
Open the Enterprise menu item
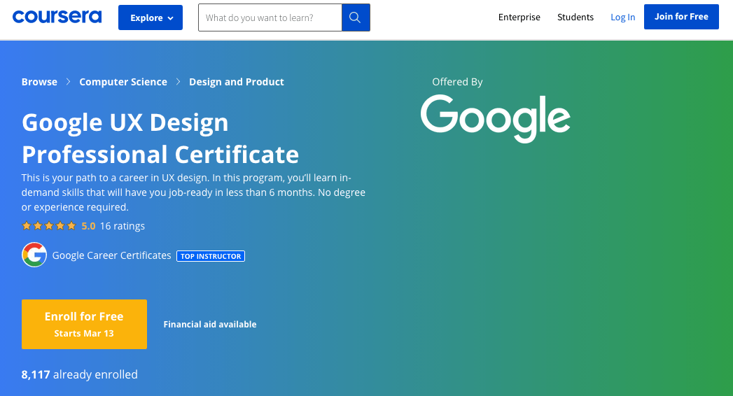pos(519,17)
